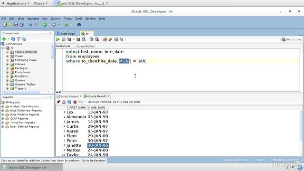Click the red pin icon in Query Result
304x171 pixels.
click(x=58, y=102)
